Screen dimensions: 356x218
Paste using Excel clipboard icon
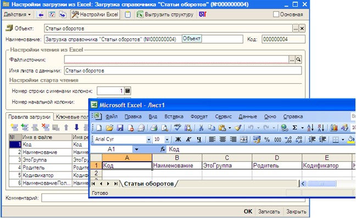point(222,128)
